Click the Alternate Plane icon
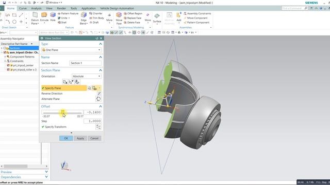This screenshot has height=185, width=330. click(x=98, y=99)
